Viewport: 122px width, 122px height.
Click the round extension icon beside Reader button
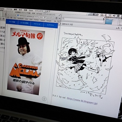(56, 18)
